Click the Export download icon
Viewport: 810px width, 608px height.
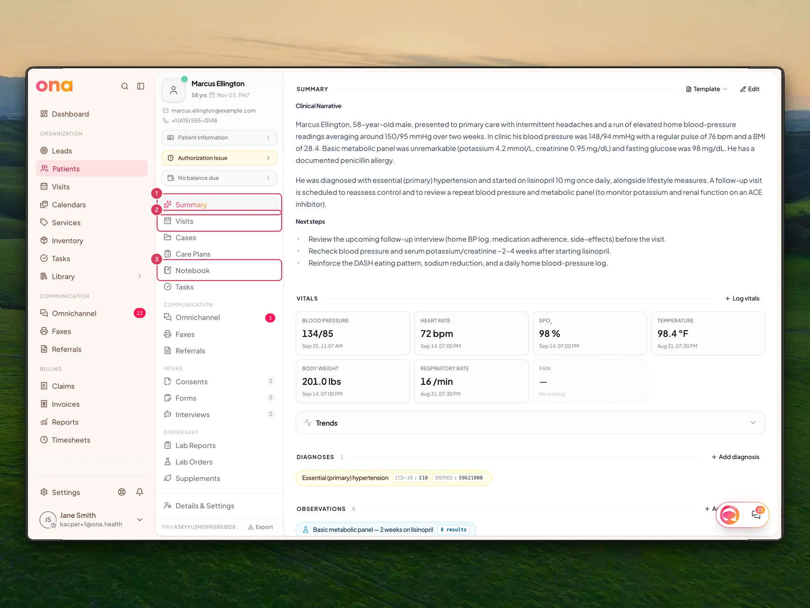click(x=251, y=527)
